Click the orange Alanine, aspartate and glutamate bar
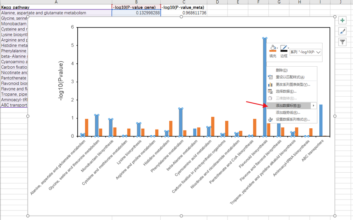This screenshot has width=353, height=220. [86, 127]
